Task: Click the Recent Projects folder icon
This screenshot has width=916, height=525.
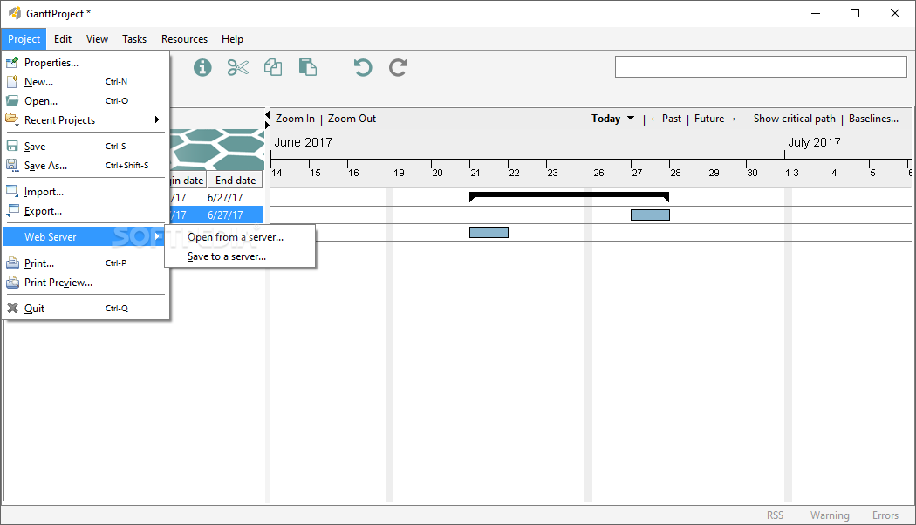Action: pyautogui.click(x=12, y=119)
